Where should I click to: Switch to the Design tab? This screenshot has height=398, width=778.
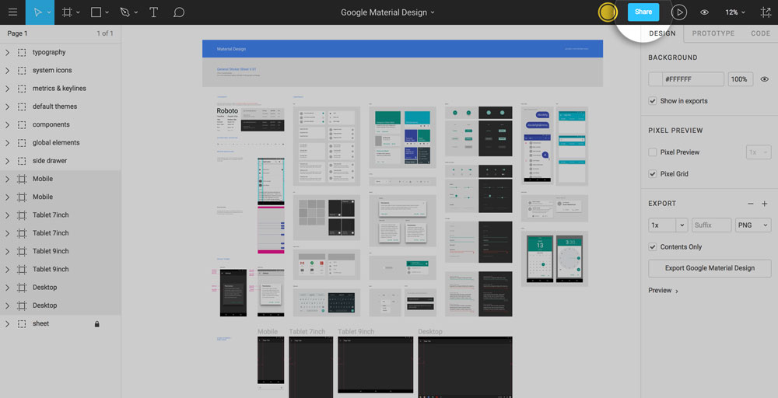(662, 33)
